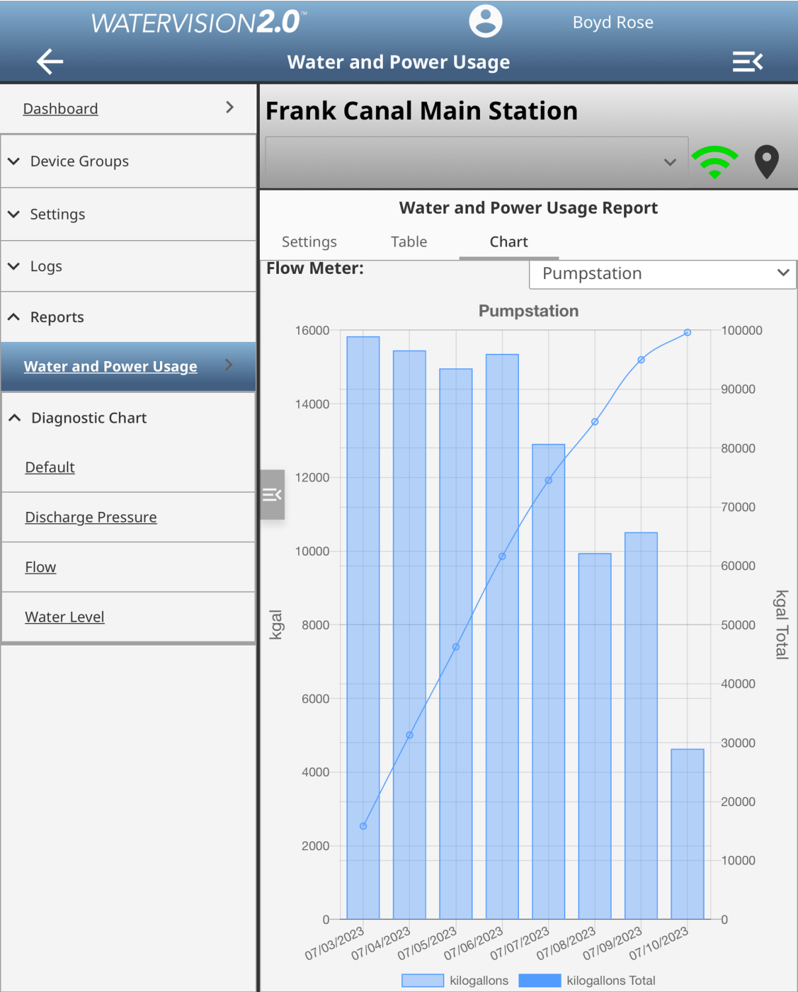The height and width of the screenshot is (992, 798).
Task: Click the hamburger menu icon top right
Action: (748, 62)
